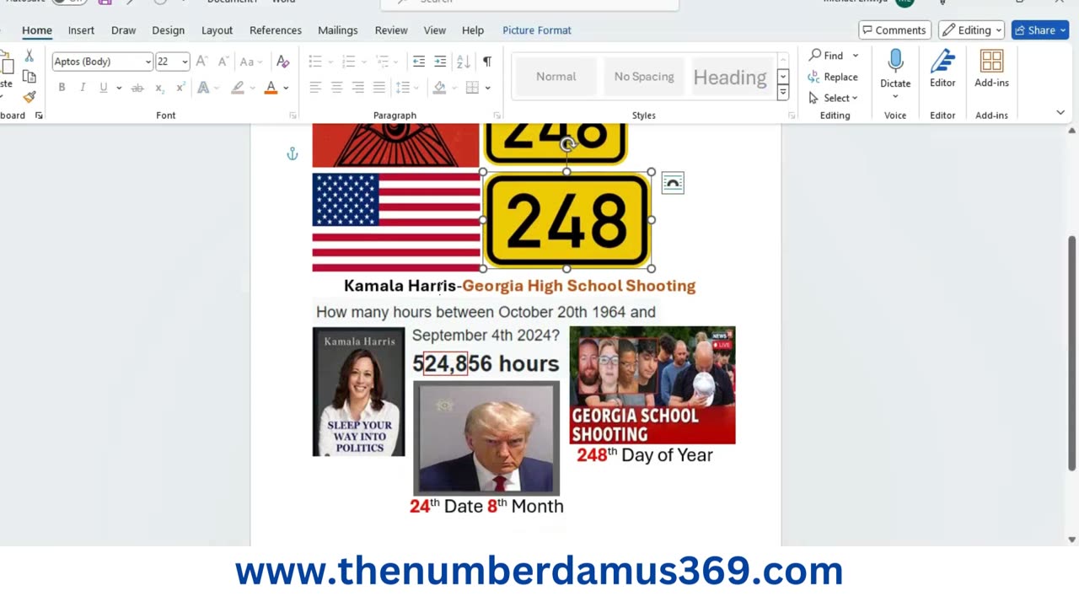The height and width of the screenshot is (607, 1079).
Task: Open the Layout tab
Action: 217,30
